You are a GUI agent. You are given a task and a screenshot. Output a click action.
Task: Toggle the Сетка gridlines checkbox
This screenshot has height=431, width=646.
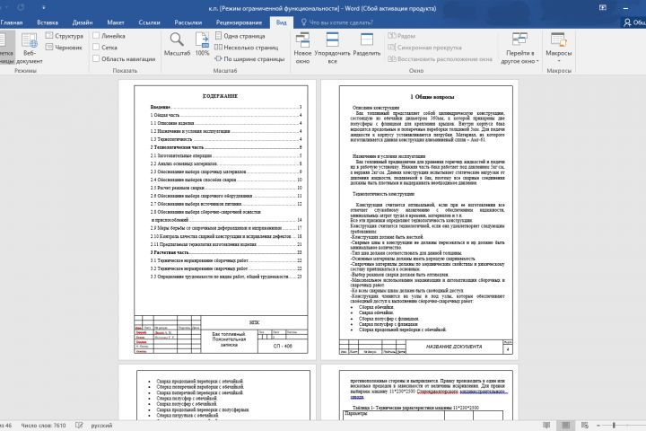point(96,47)
